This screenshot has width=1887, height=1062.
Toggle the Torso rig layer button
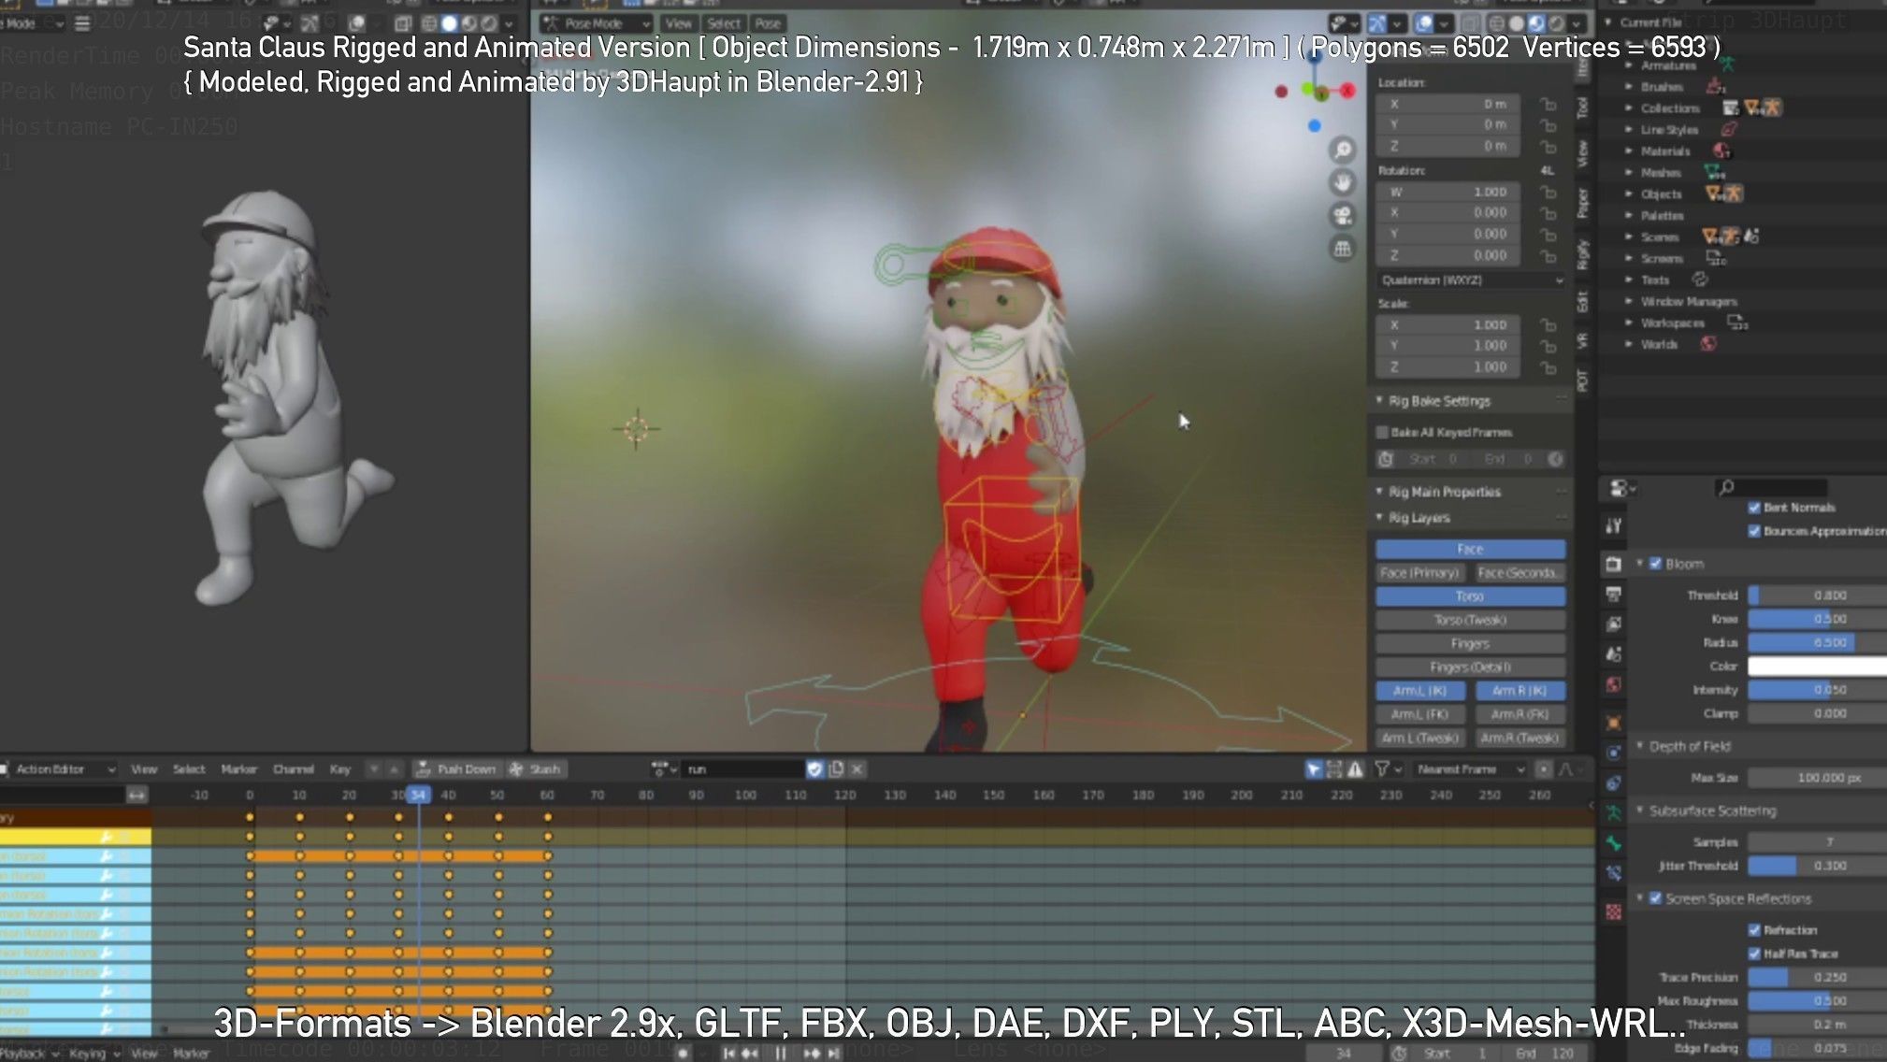[x=1470, y=596]
